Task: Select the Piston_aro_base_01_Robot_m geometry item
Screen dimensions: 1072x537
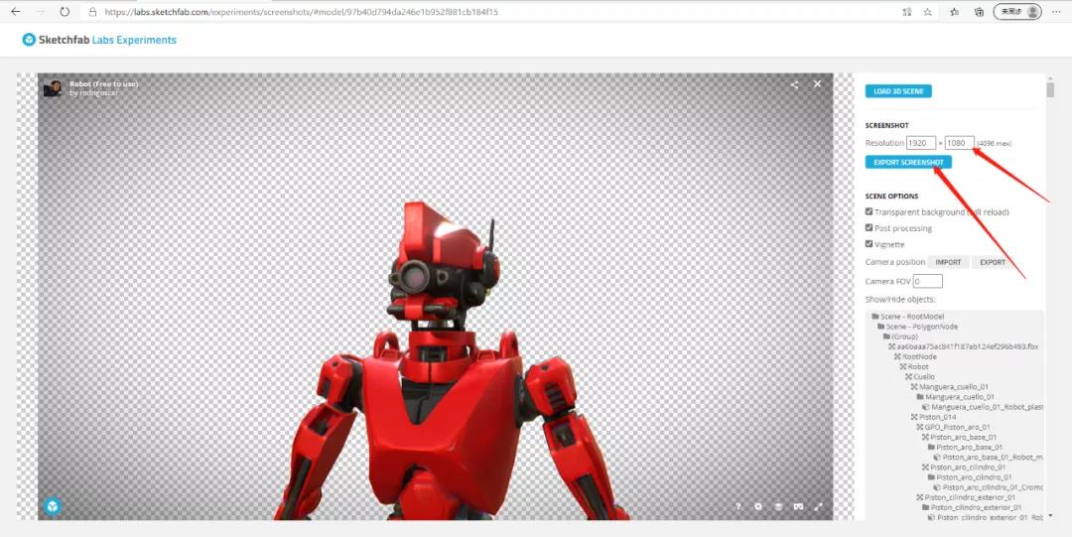Action: pos(993,457)
